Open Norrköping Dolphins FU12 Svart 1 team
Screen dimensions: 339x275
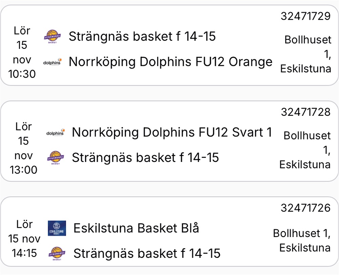click(172, 132)
